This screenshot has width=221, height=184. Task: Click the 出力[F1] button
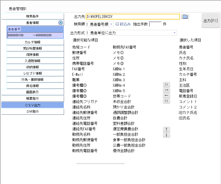(211, 21)
